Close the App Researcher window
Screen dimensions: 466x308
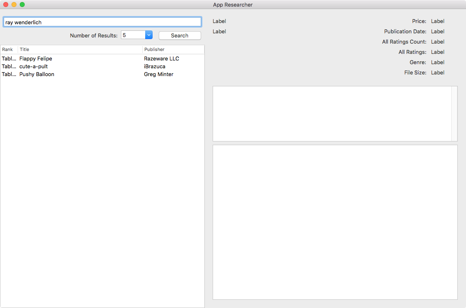point(6,5)
